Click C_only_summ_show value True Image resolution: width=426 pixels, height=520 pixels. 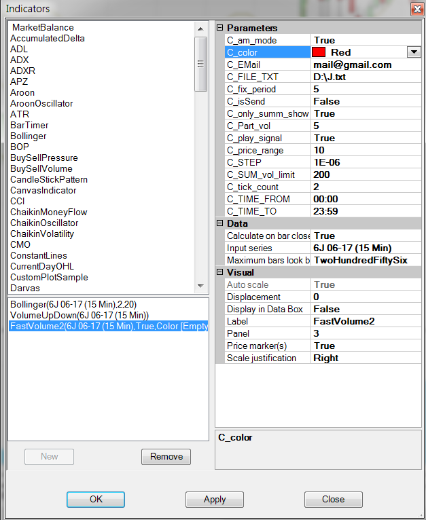pos(366,113)
